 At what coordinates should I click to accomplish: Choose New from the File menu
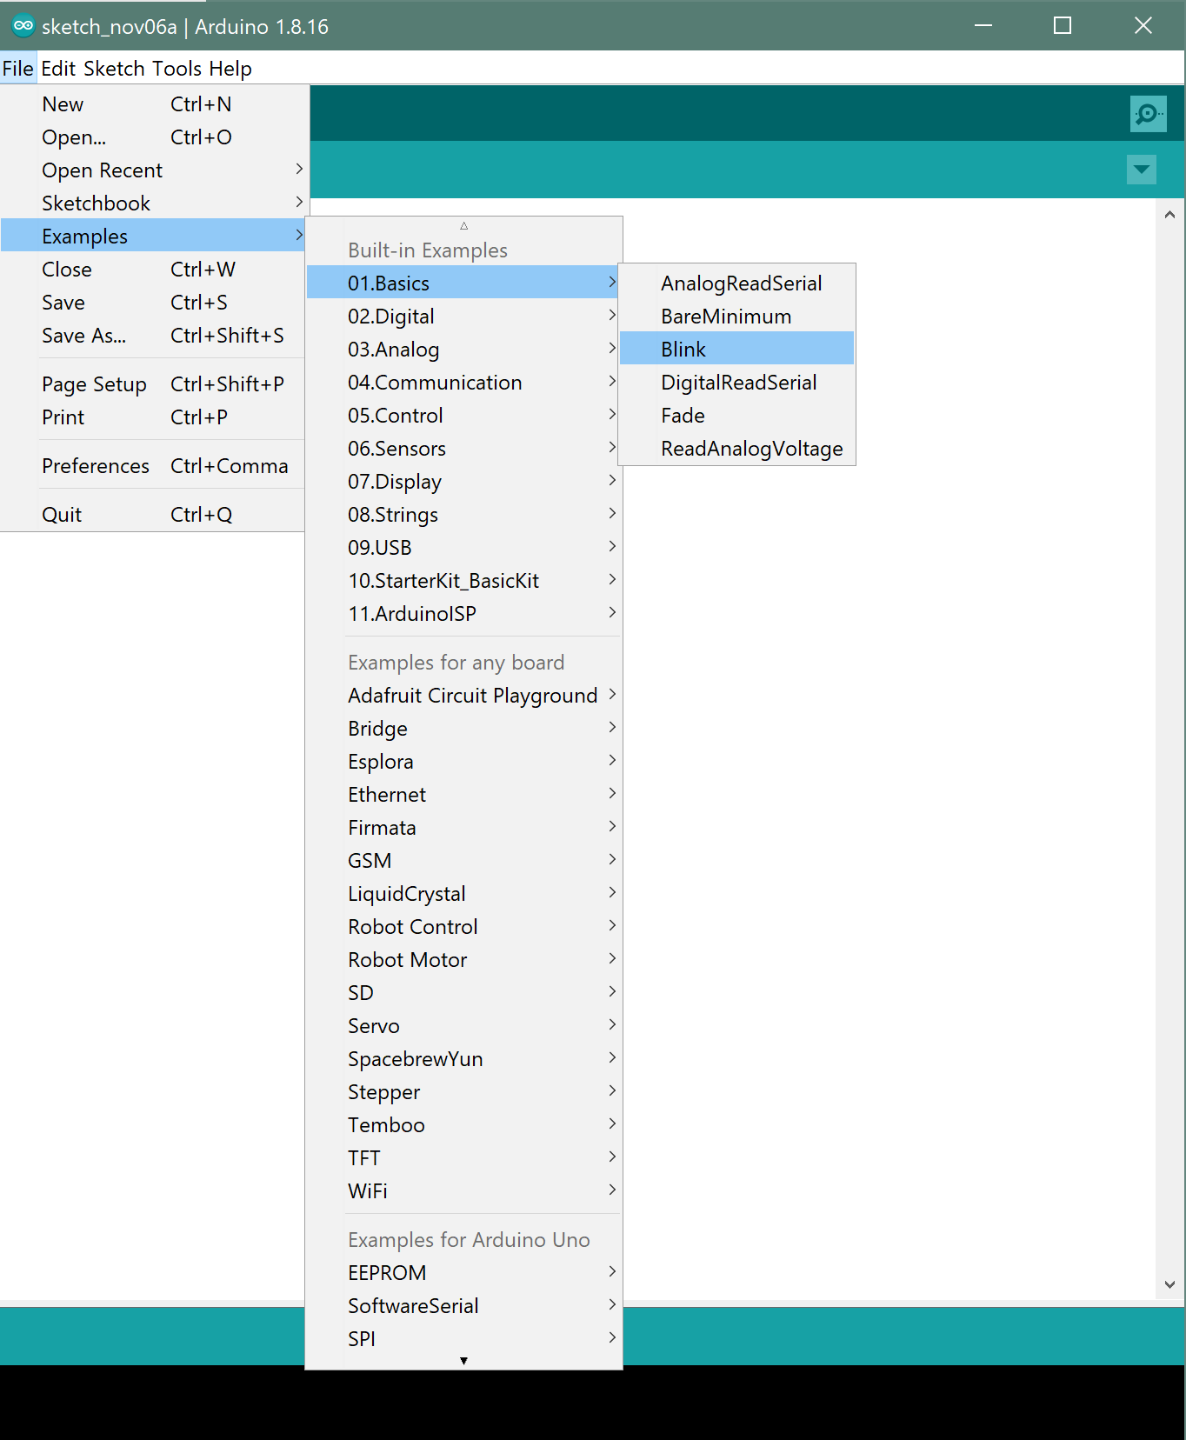[x=153, y=104]
